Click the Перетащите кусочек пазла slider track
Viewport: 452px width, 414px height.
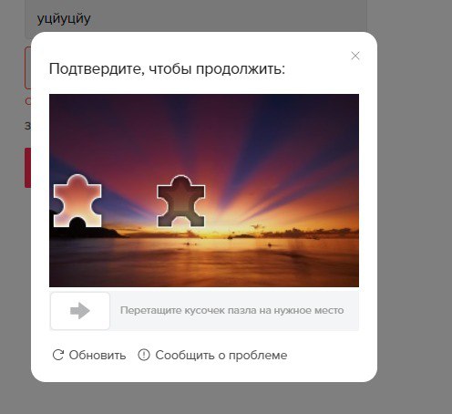(204, 310)
